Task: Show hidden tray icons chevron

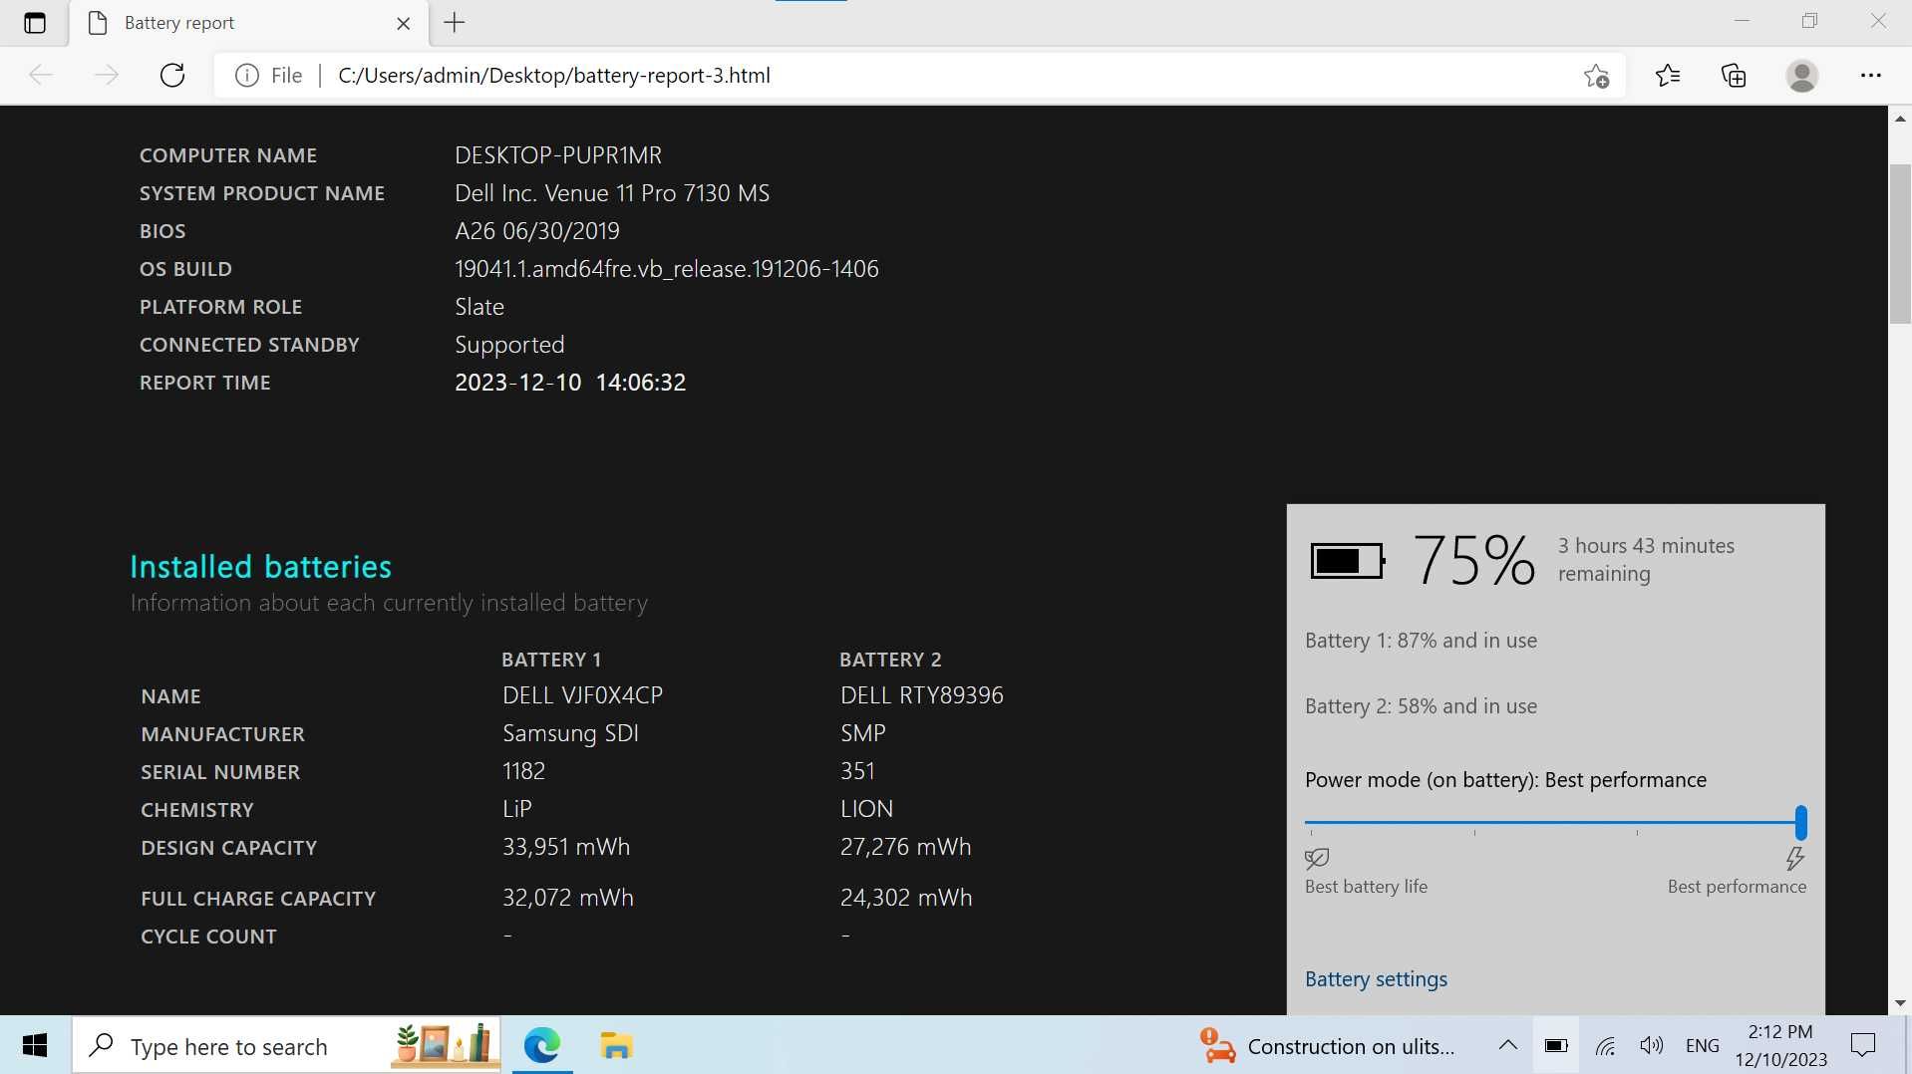Action: pos(1508,1045)
